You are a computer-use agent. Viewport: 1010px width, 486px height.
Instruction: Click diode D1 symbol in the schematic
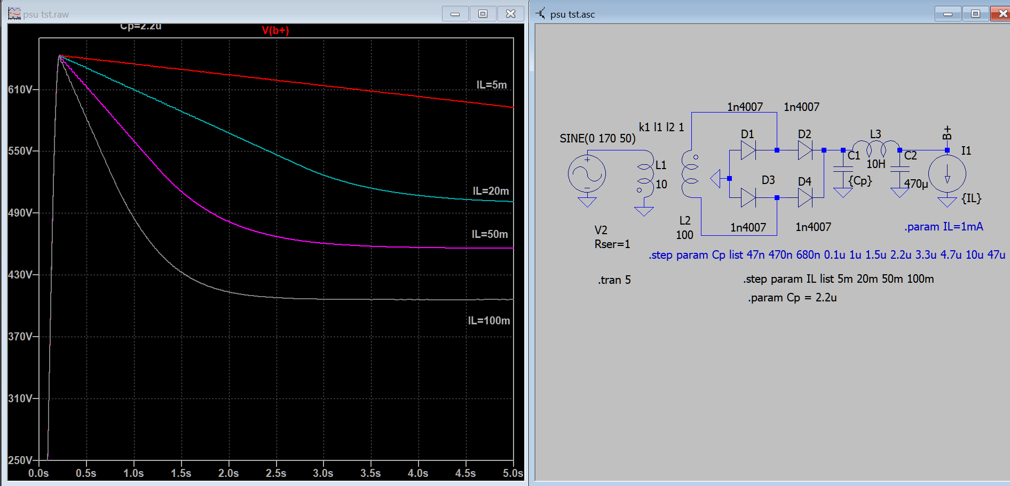click(748, 150)
